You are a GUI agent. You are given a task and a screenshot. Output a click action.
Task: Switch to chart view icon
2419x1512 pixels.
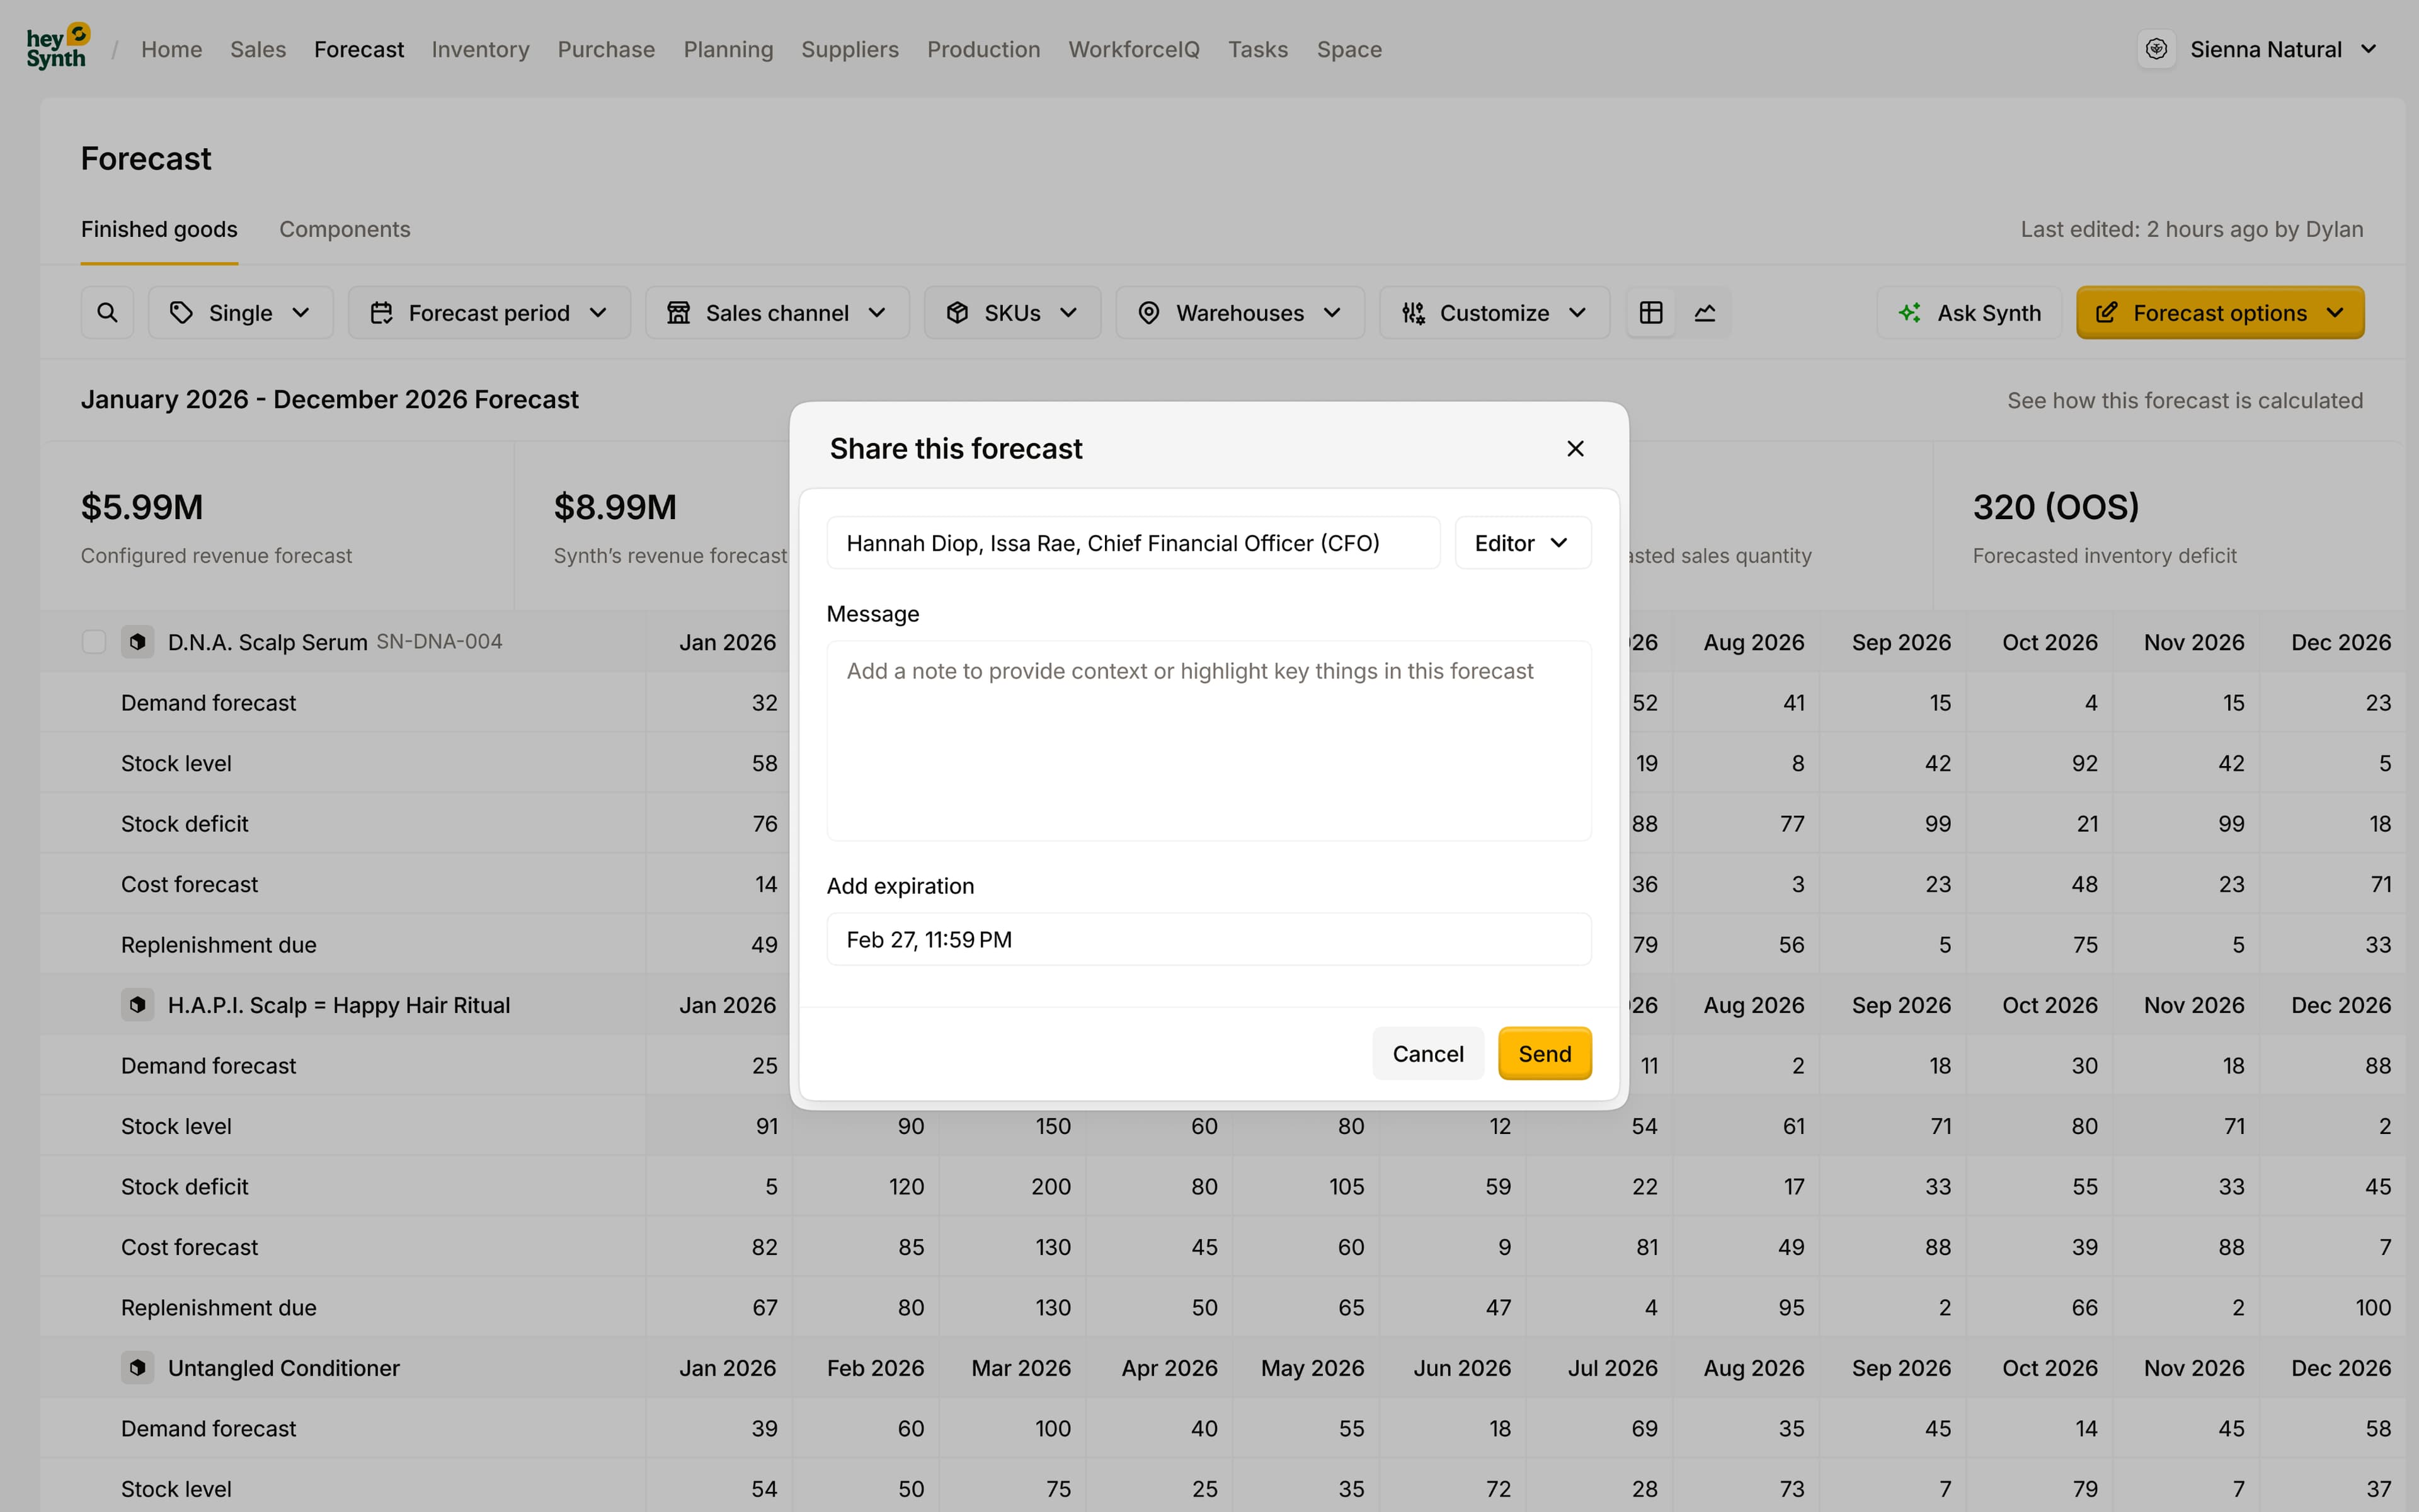1705,313
